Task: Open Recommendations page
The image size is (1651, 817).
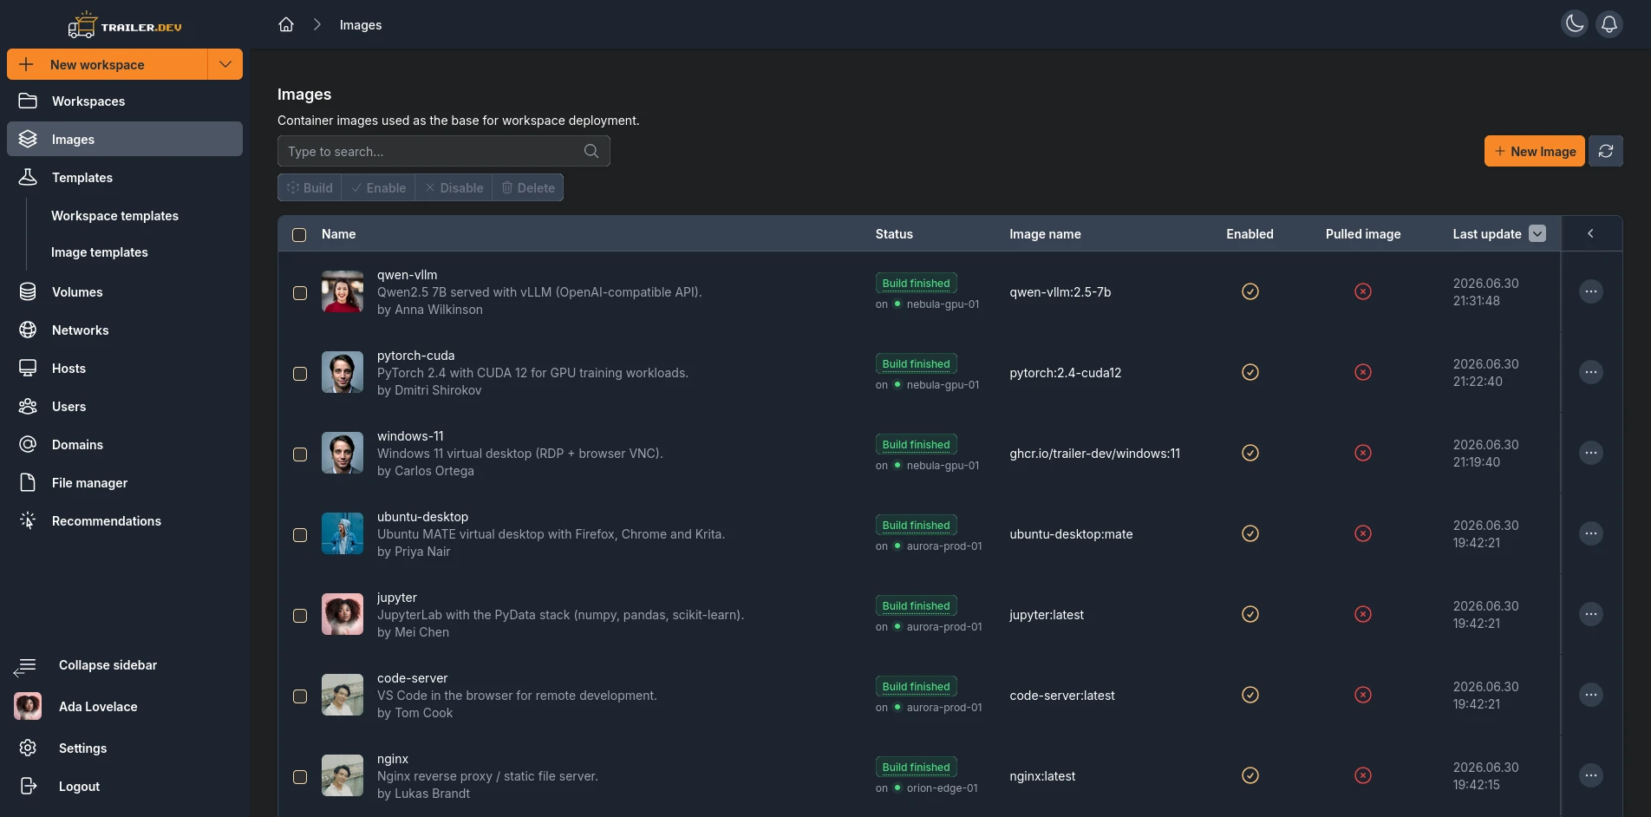Action: click(125, 520)
